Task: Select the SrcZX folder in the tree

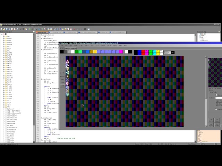Action: pos(9,103)
